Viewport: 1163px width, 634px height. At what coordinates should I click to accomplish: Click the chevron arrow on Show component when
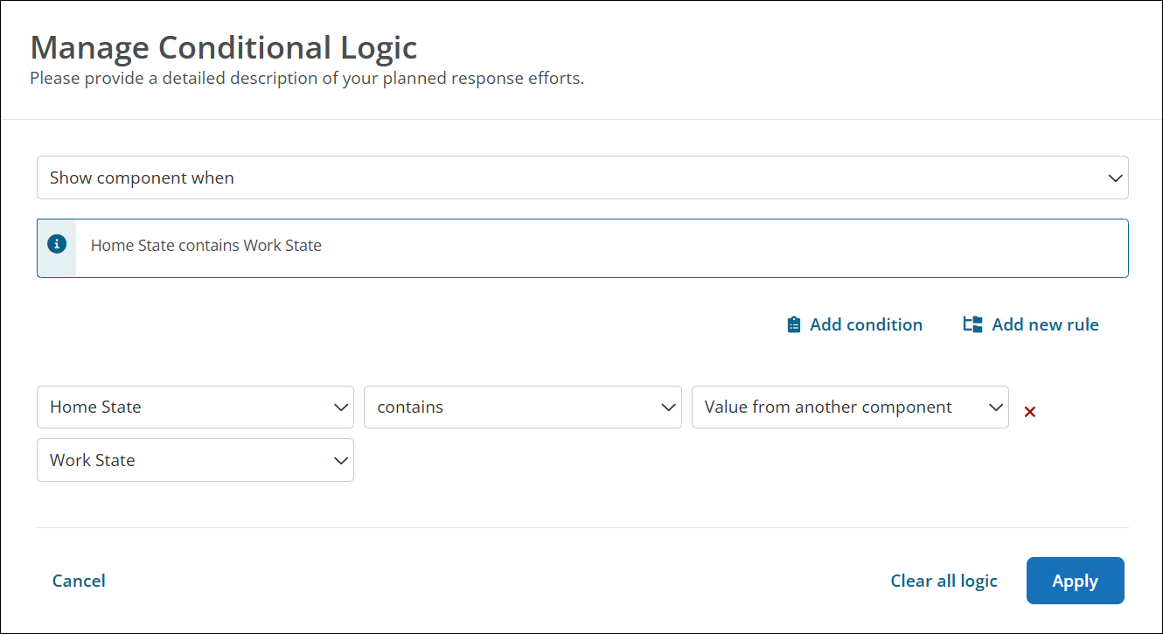pos(1115,178)
